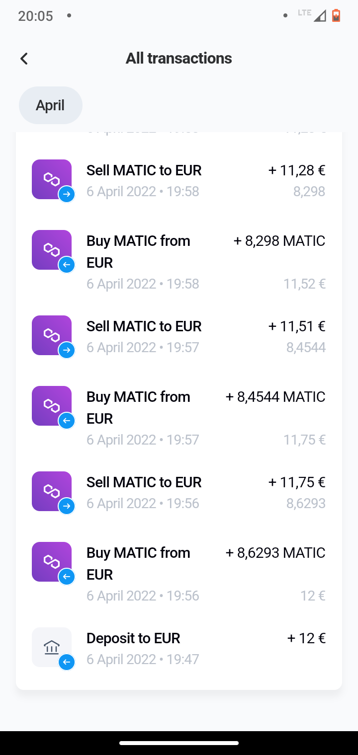Go back using the arrow icon
This screenshot has width=358, height=755.
pos(24,59)
